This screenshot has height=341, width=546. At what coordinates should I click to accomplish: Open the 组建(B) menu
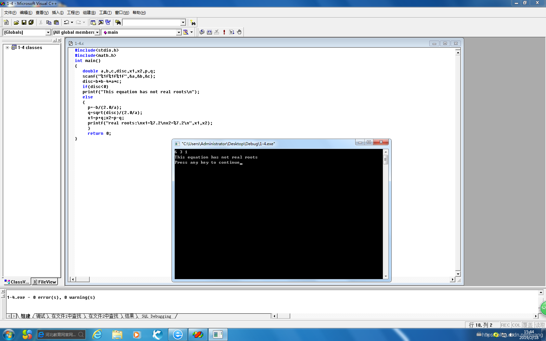point(89,13)
